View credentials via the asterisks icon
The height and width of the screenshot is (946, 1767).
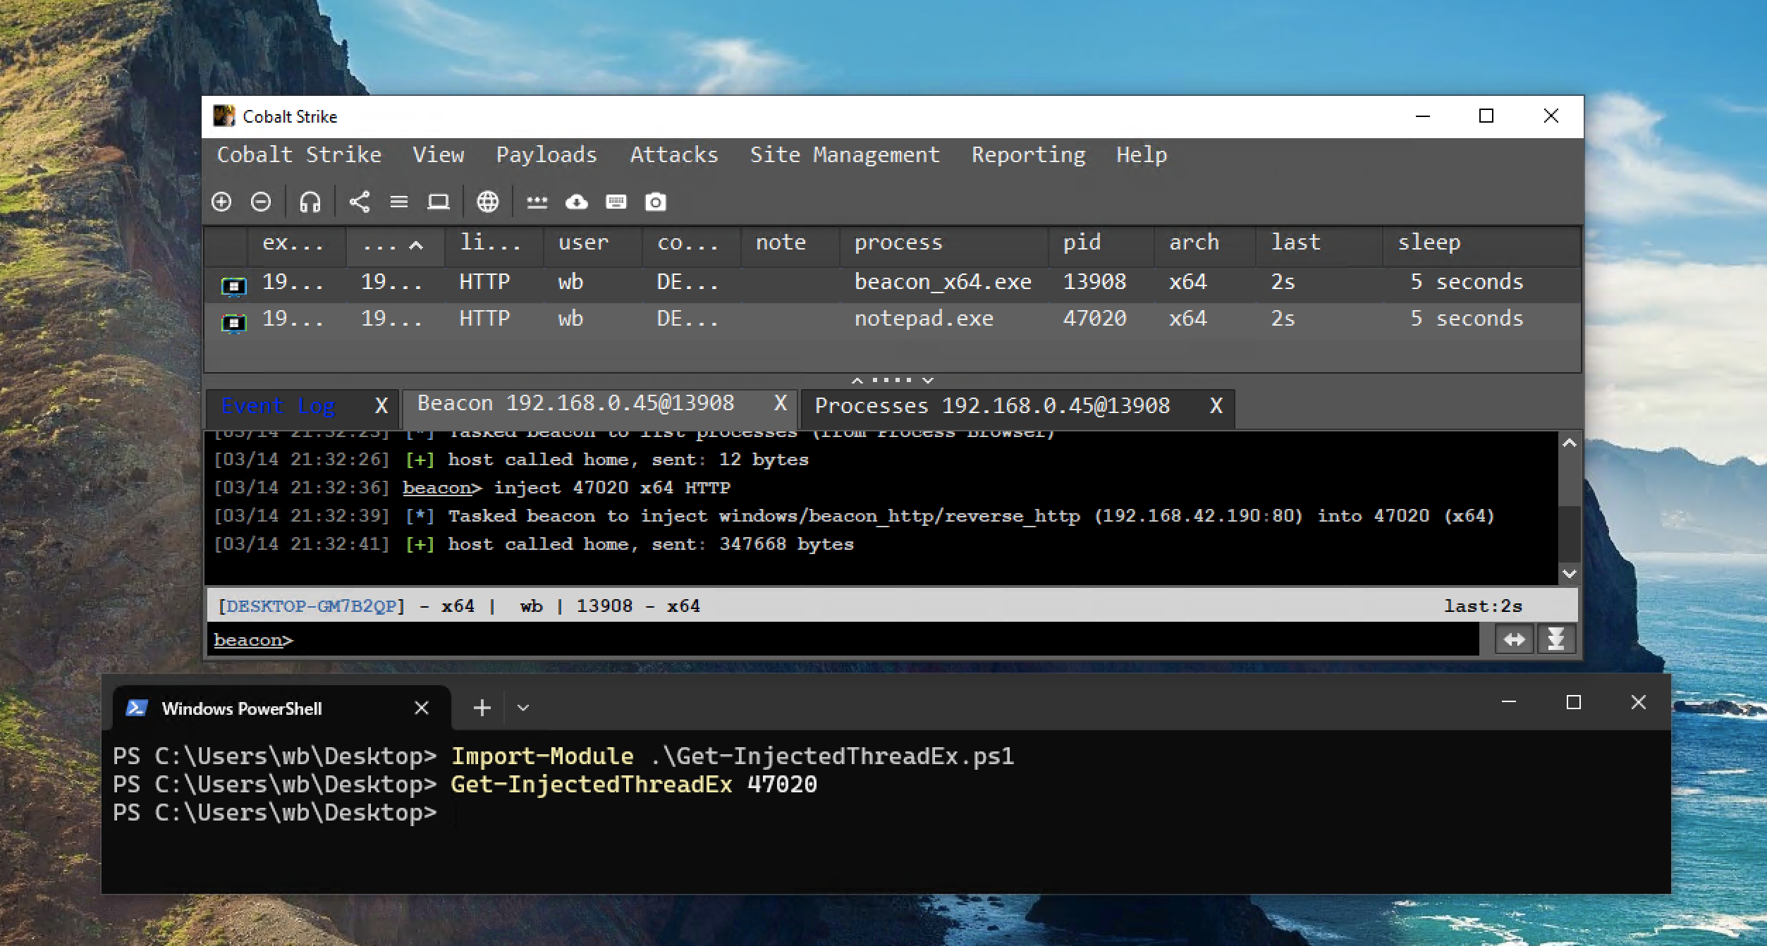[537, 202]
